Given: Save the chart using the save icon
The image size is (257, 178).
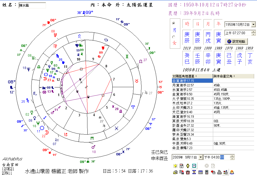Looking at the screenshot, I should (182, 172).
